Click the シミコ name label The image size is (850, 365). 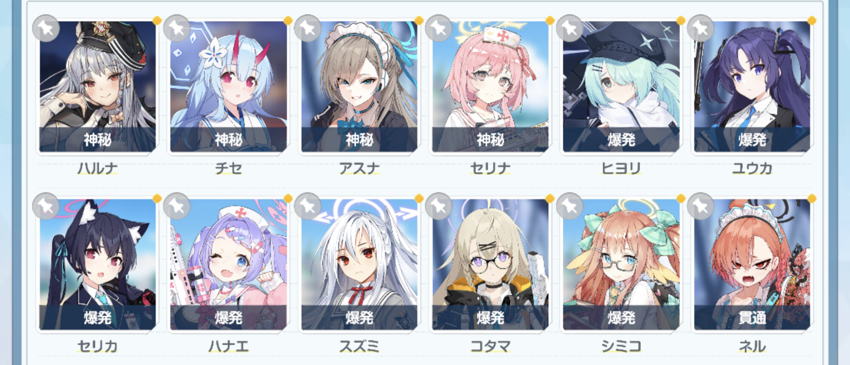[x=621, y=346]
